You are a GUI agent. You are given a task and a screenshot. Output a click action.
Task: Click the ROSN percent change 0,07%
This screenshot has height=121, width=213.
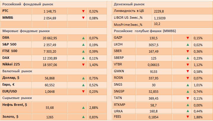point(198,78)
